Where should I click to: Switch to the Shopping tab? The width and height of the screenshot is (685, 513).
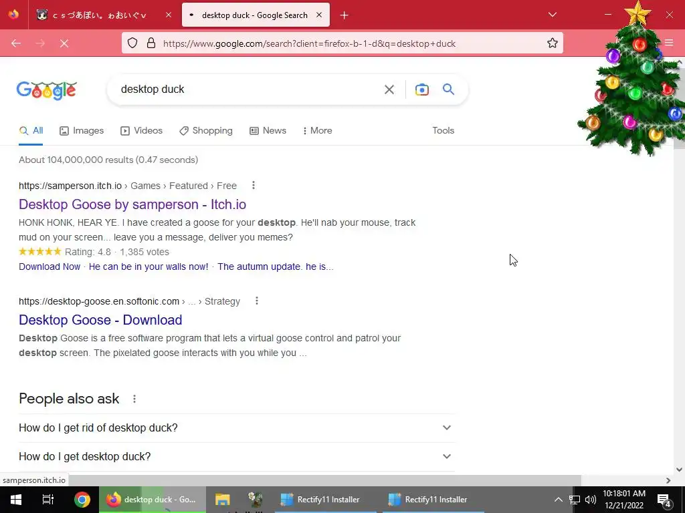pyautogui.click(x=206, y=130)
